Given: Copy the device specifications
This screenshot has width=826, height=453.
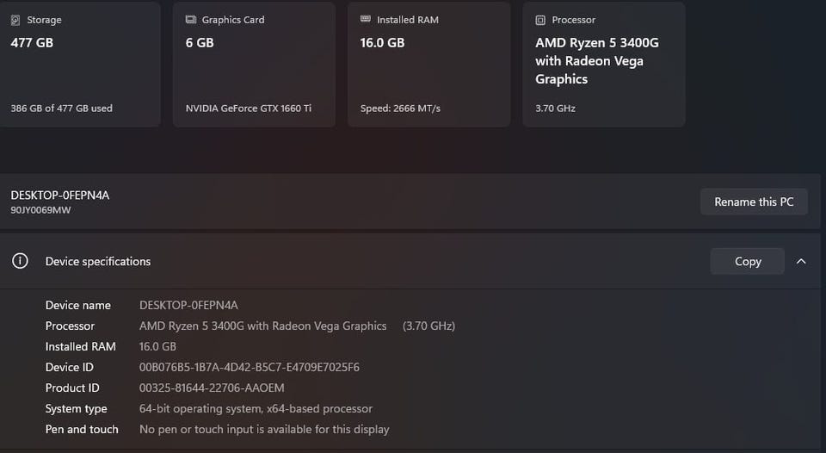Looking at the screenshot, I should pos(748,261).
